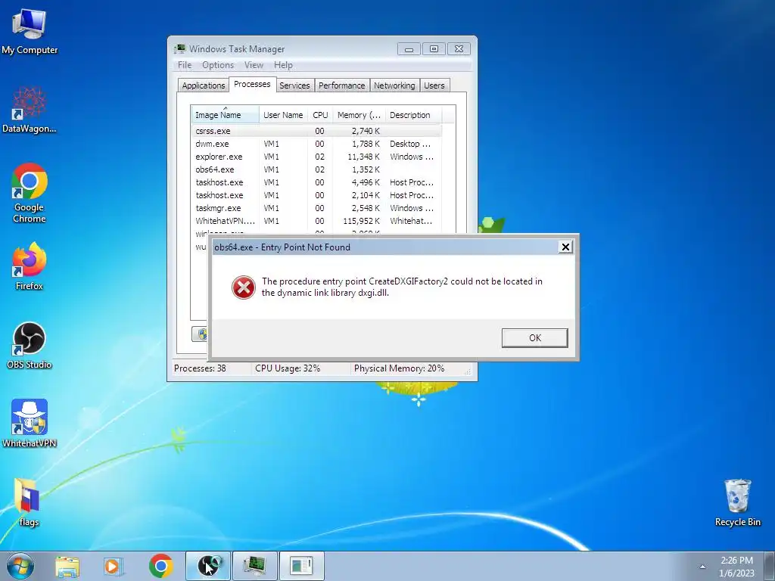Open the View menu in Task Manager

click(x=254, y=65)
